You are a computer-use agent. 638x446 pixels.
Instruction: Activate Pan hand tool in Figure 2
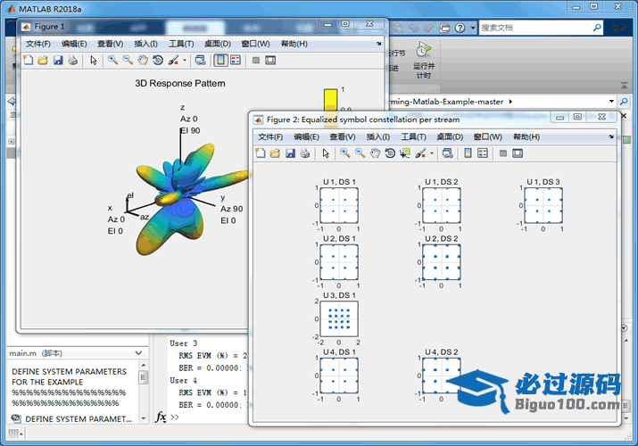pos(375,153)
